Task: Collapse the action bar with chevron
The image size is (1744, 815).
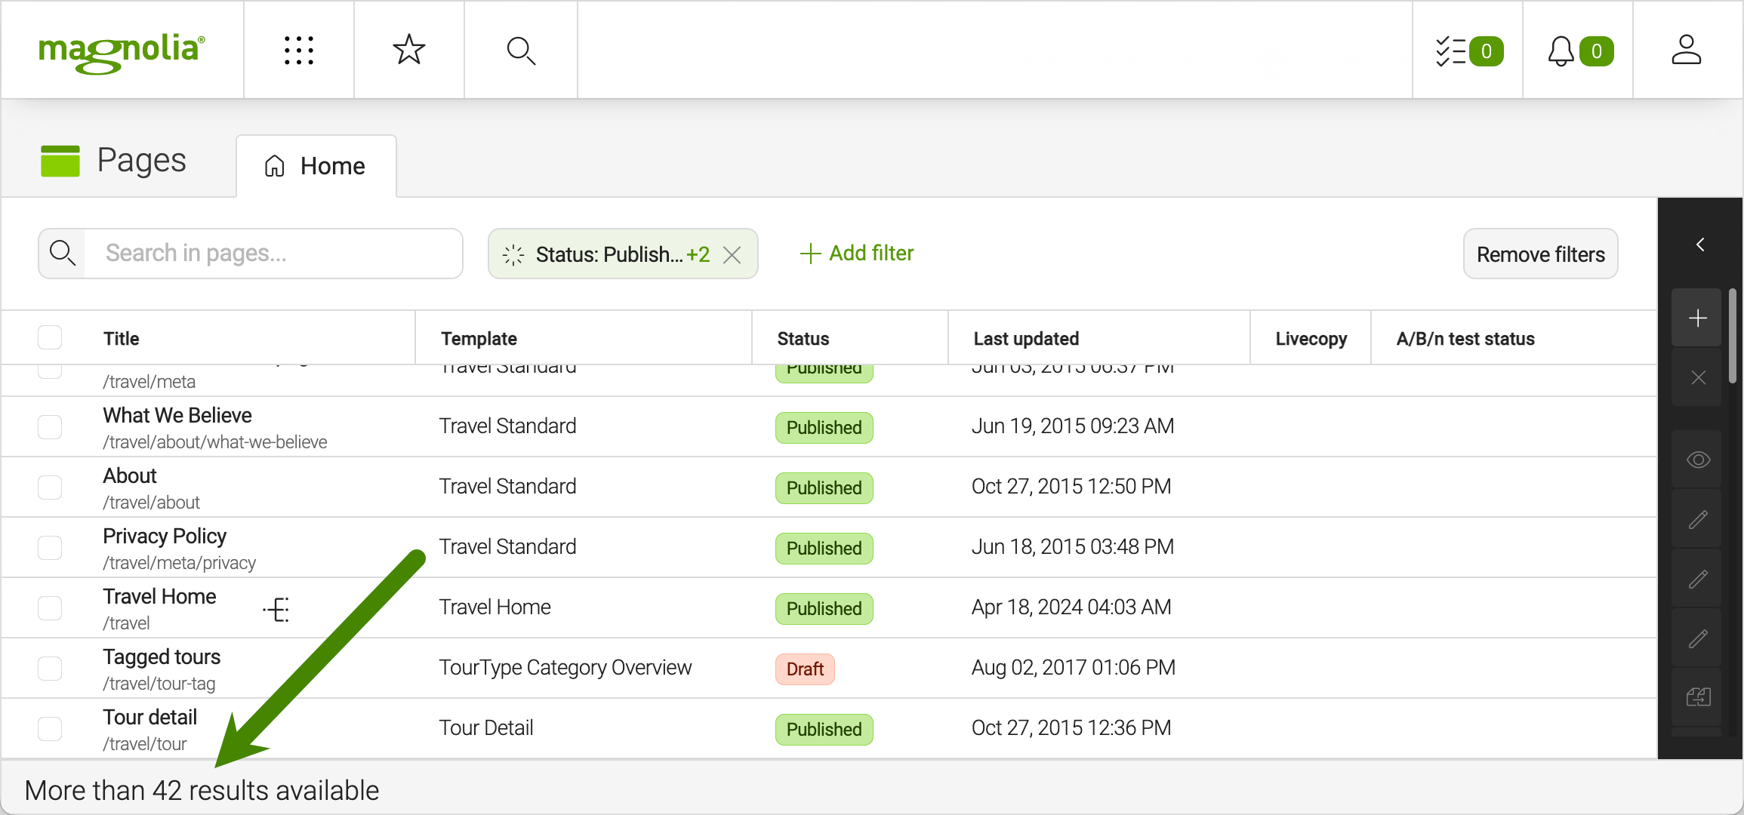Action: [x=1699, y=244]
